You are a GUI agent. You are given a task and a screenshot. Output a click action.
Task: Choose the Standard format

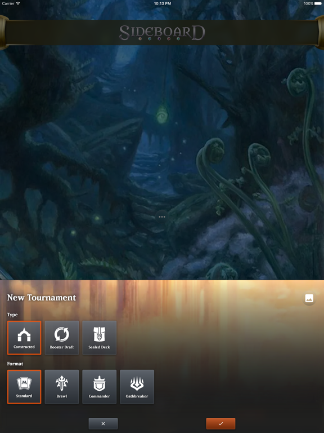[x=24, y=387]
